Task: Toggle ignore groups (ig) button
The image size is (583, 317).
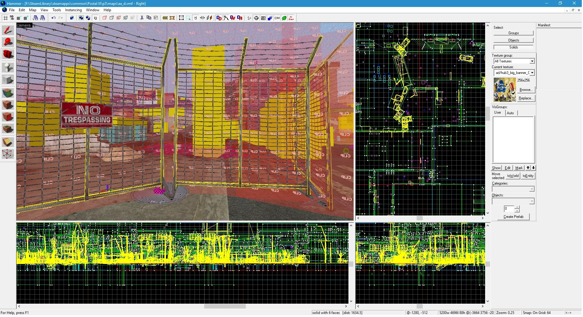Action: 96,18
